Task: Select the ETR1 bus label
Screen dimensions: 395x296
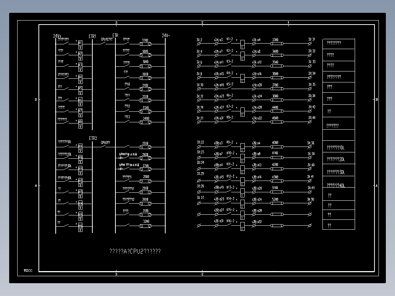Action: pos(92,36)
